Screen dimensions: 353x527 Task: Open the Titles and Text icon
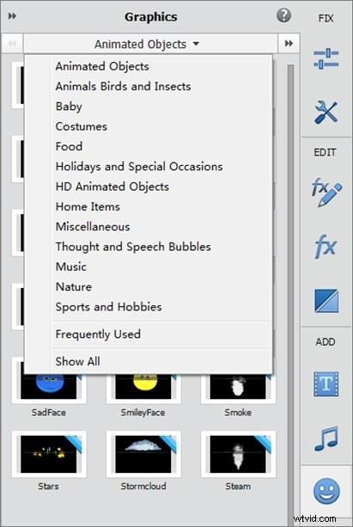326,383
